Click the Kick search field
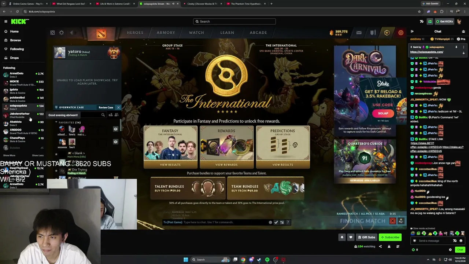The height and width of the screenshot is (264, 469). [234, 21]
